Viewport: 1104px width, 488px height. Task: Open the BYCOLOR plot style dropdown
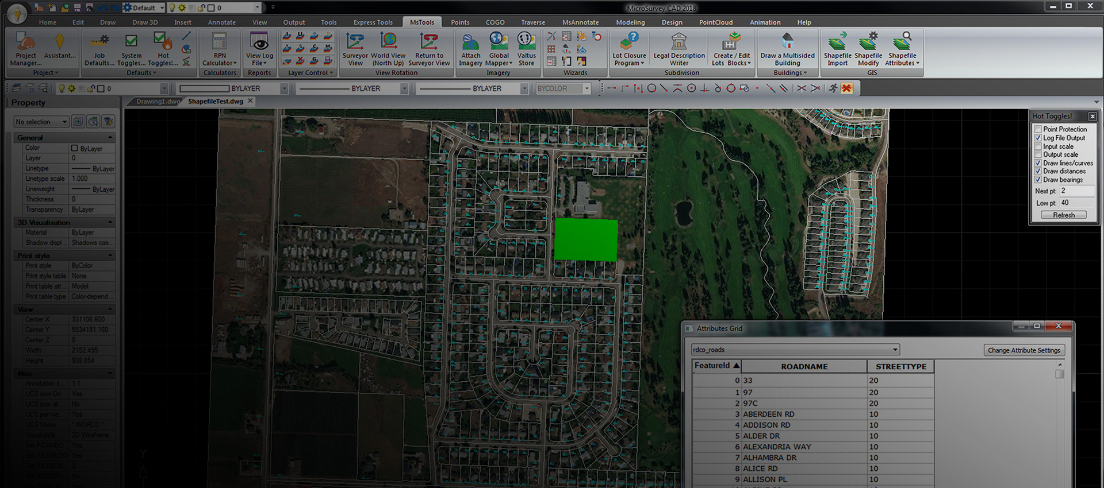click(586, 88)
